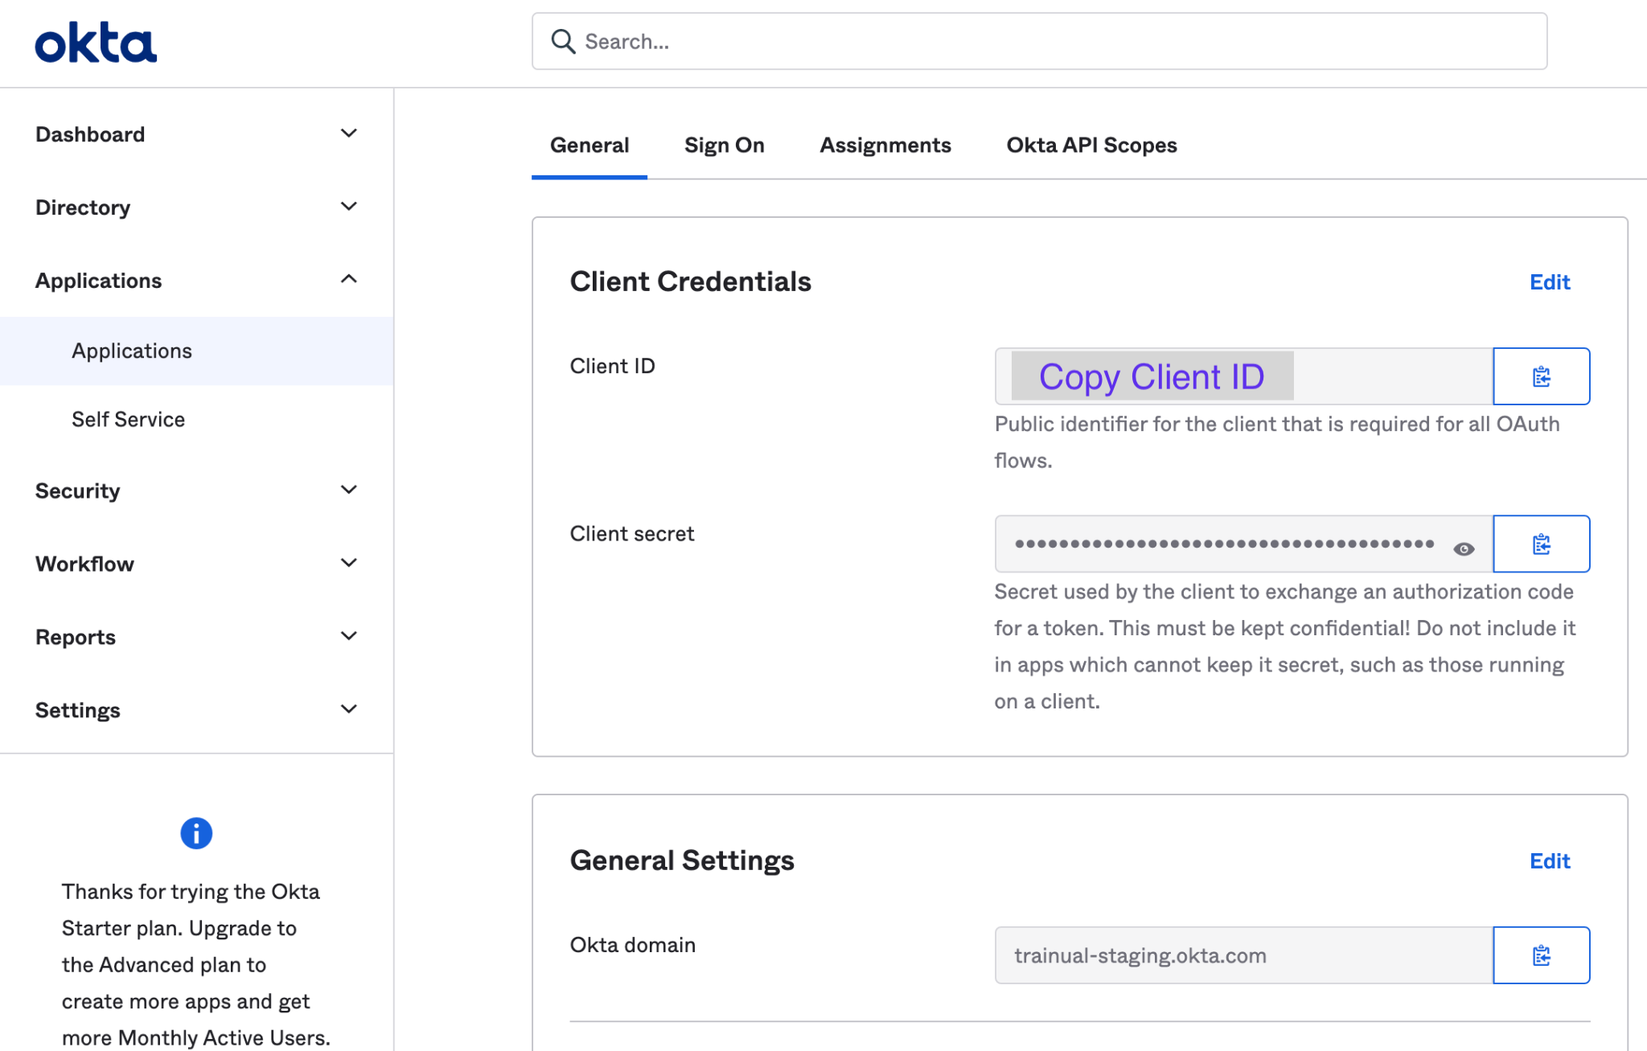Click the Client ID value field
Screen dimensions: 1647x1051
click(1243, 376)
